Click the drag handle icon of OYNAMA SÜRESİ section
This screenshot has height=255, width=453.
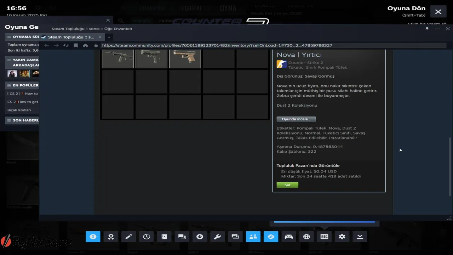point(9,37)
